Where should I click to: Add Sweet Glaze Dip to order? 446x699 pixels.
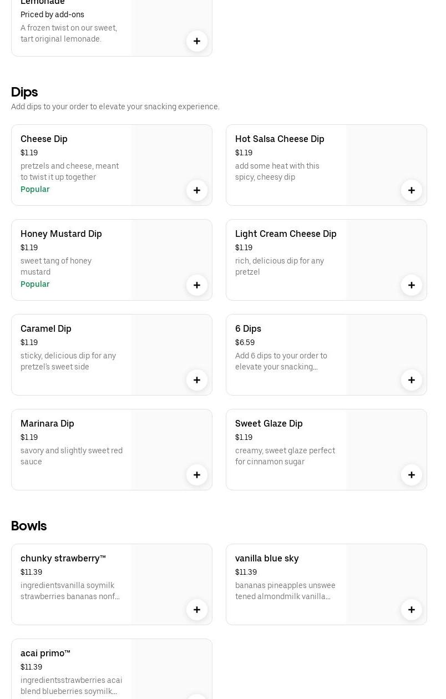tap(412, 475)
